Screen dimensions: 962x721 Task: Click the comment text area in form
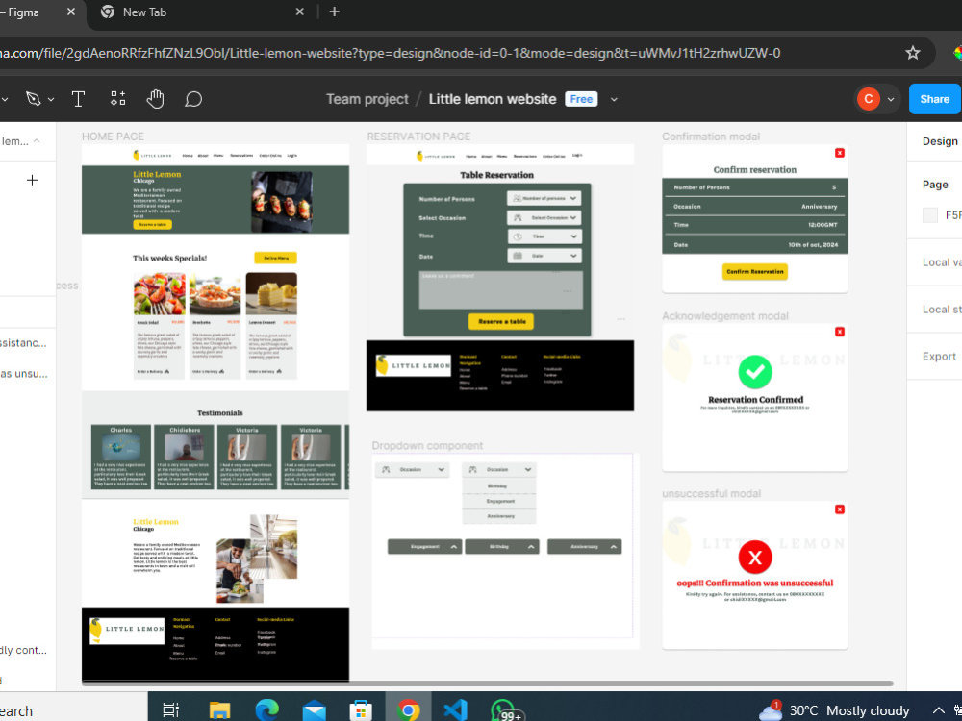[500, 290]
